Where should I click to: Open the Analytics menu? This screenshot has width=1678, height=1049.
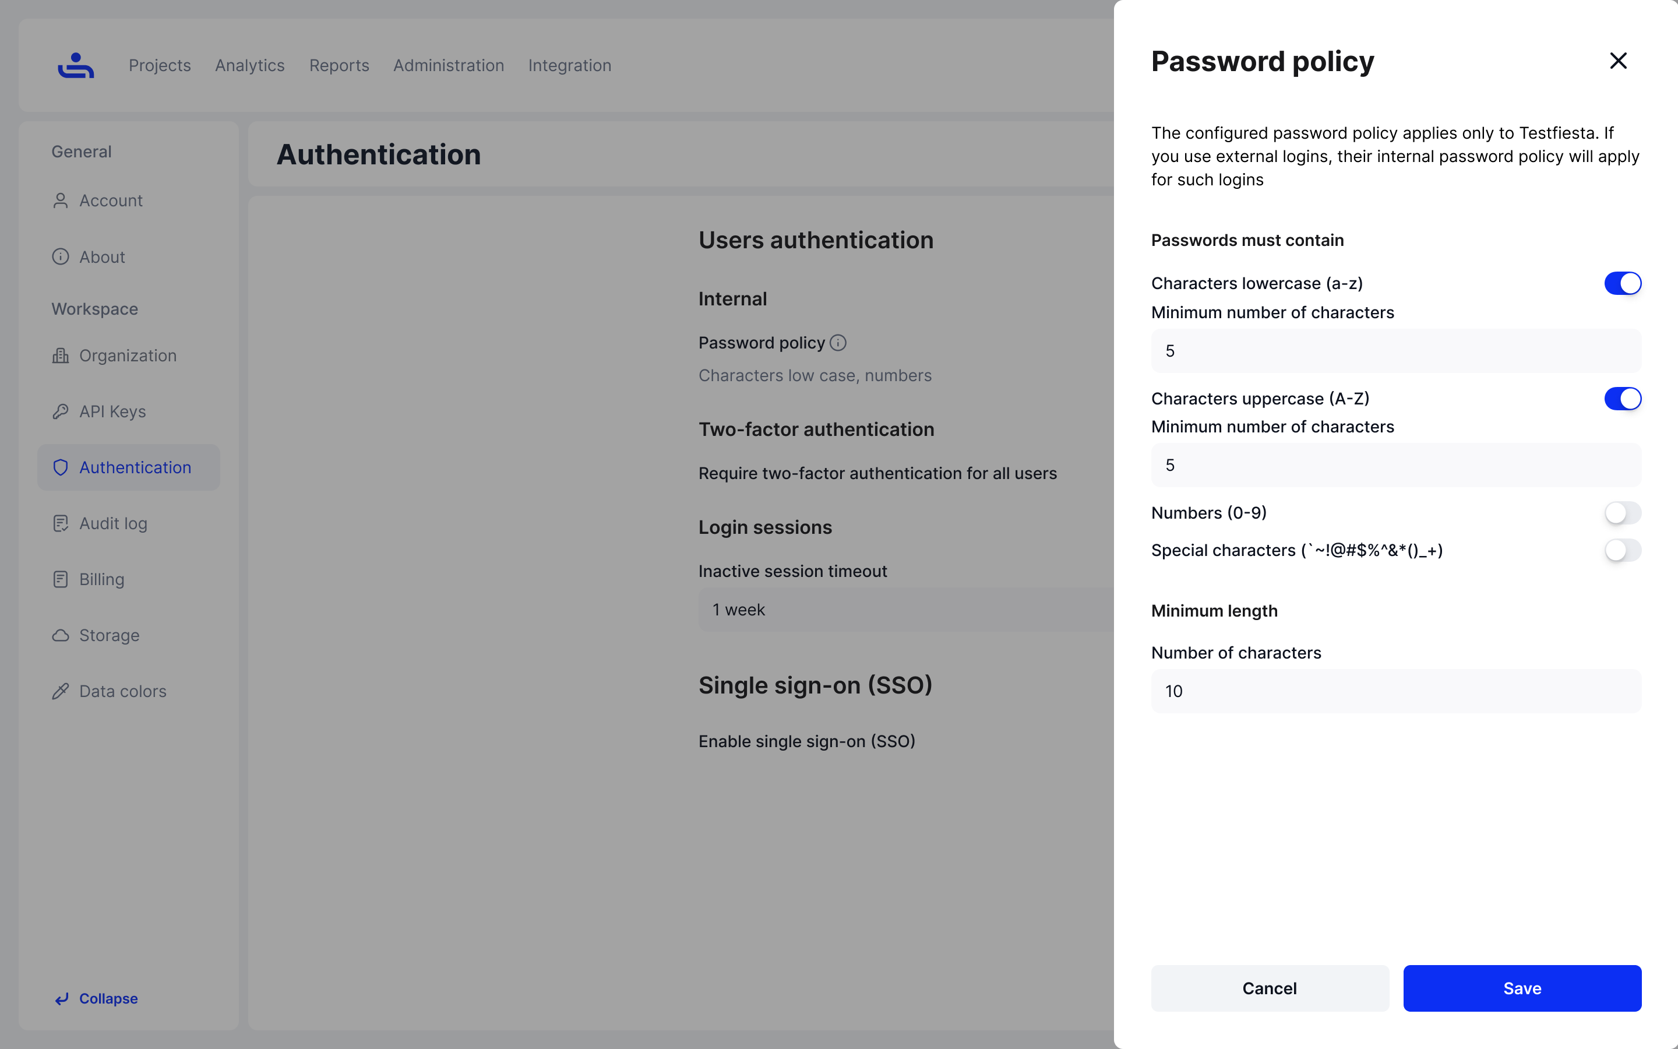[x=249, y=65]
